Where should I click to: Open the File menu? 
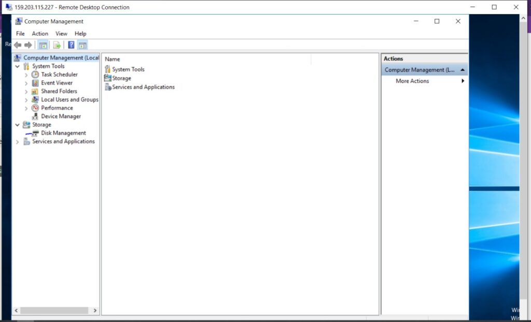[20, 34]
